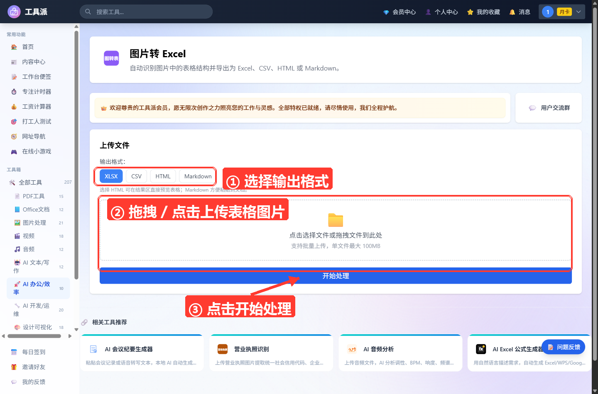Screen dimensions: 598x394
Task: Open the AI 会议纪要生成器 card title
Action: coord(129,349)
